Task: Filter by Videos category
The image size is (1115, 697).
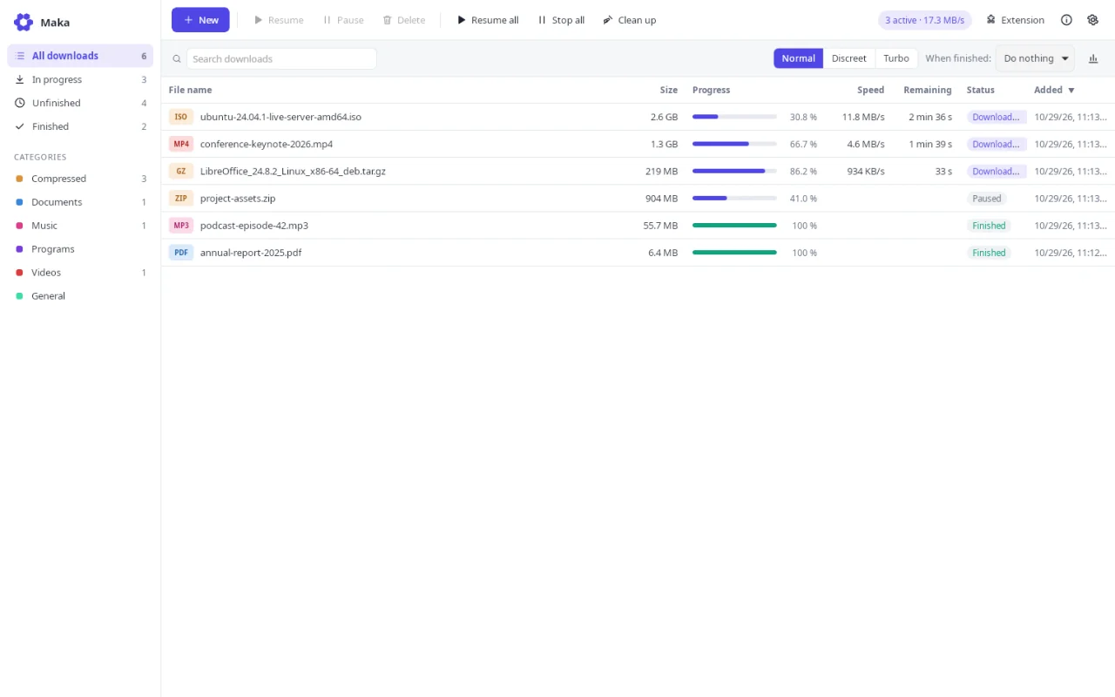Action: click(x=80, y=273)
